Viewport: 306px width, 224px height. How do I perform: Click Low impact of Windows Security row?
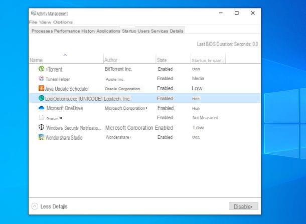click(x=199, y=127)
